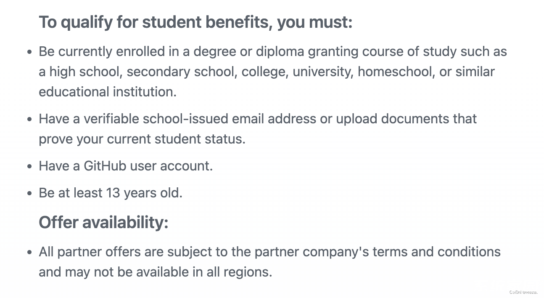
Task: Click the text "Be at least 13 years old."
Action: [x=111, y=193]
